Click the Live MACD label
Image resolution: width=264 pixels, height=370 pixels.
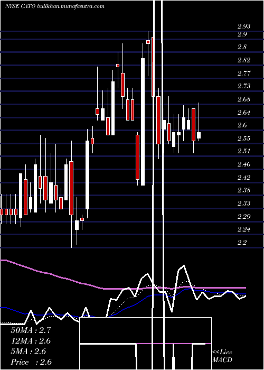pos(222,356)
